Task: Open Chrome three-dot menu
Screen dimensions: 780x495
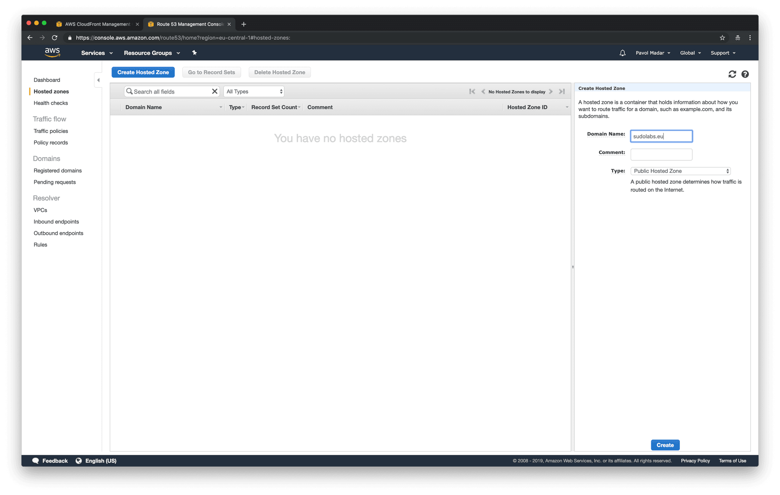Action: point(750,37)
